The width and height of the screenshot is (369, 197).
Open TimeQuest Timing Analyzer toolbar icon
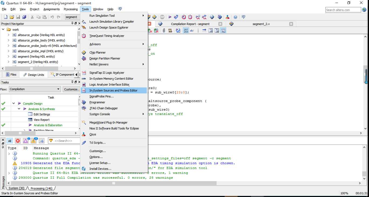coord(190,17)
